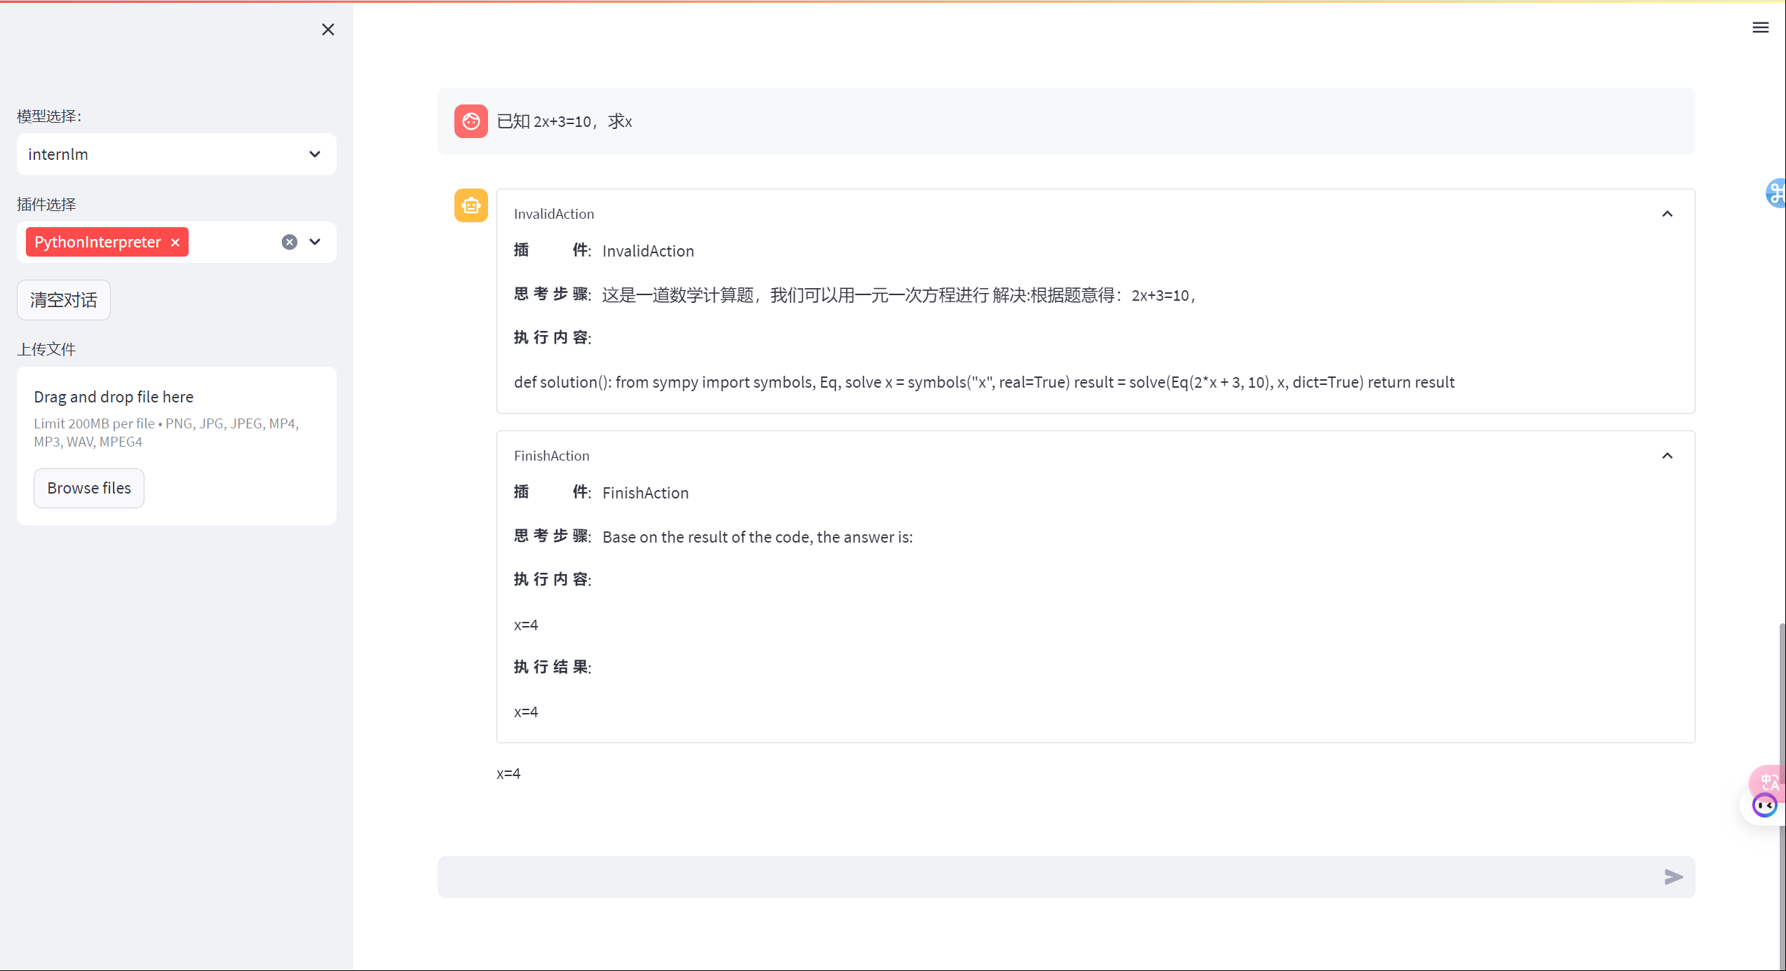Expand the plugin selection dropdown arrow
Screen dimensions: 1786x971
(x=315, y=243)
